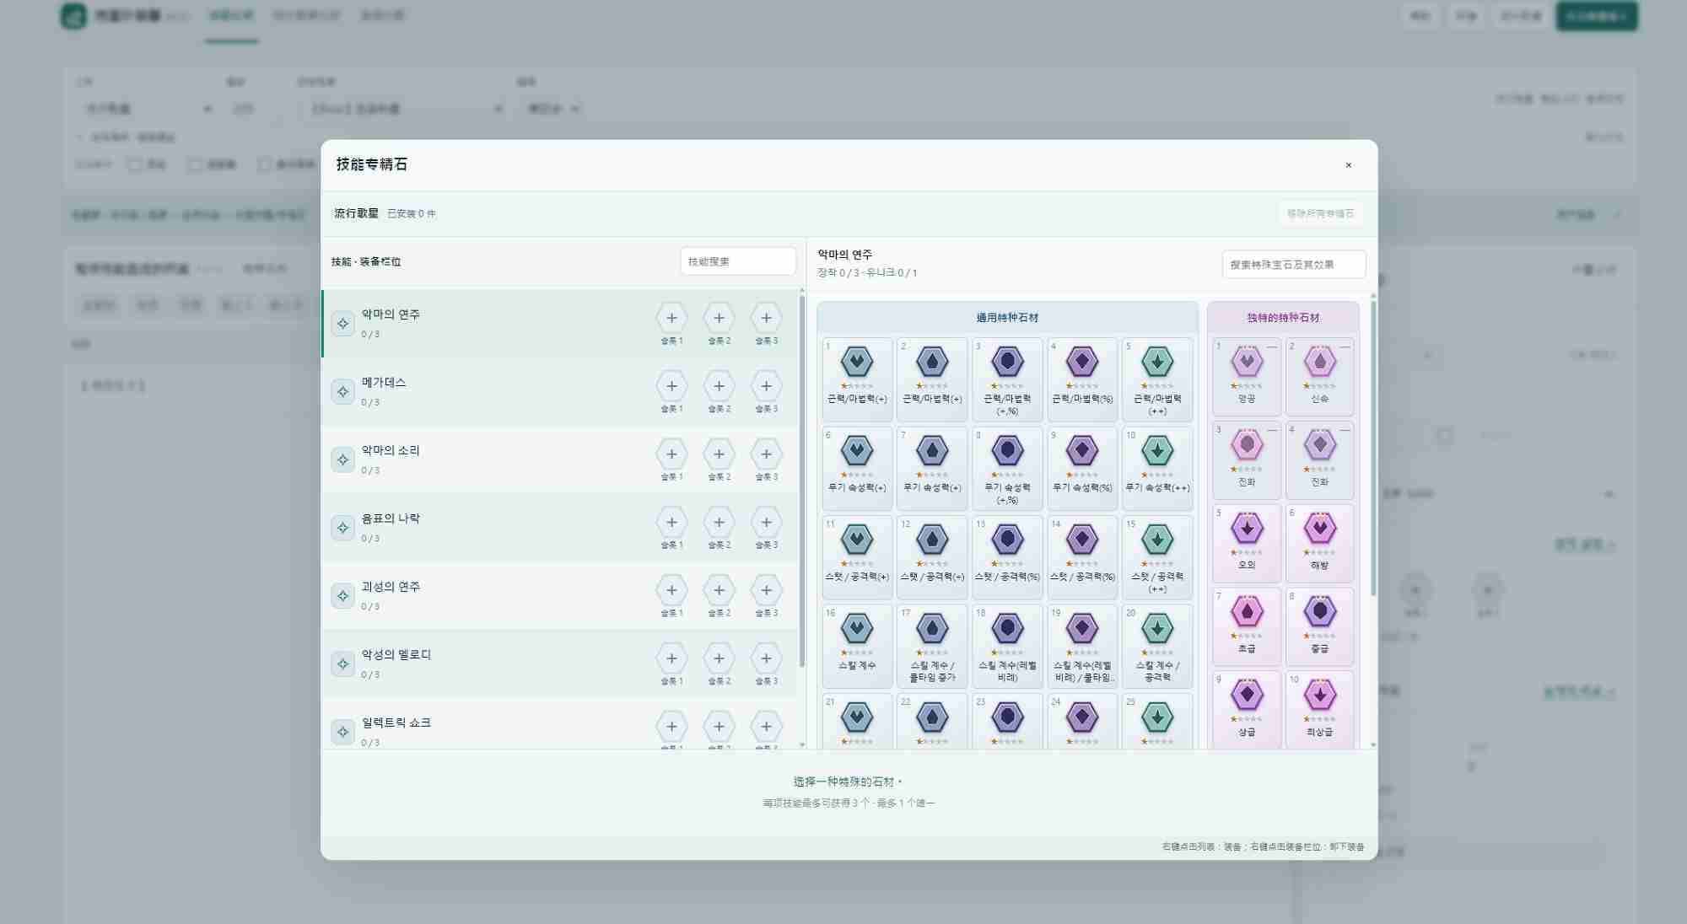Image resolution: width=1687 pixels, height=924 pixels.
Task: Open slot 3 of 음표의 나락
Action: tap(766, 522)
